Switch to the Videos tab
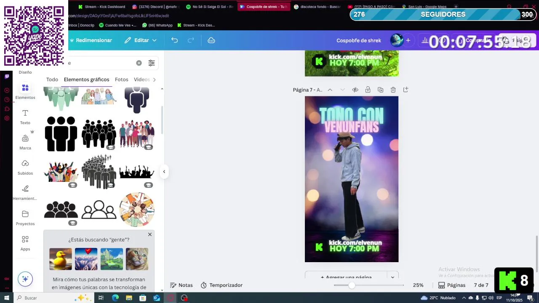The image size is (539, 303). [x=142, y=80]
